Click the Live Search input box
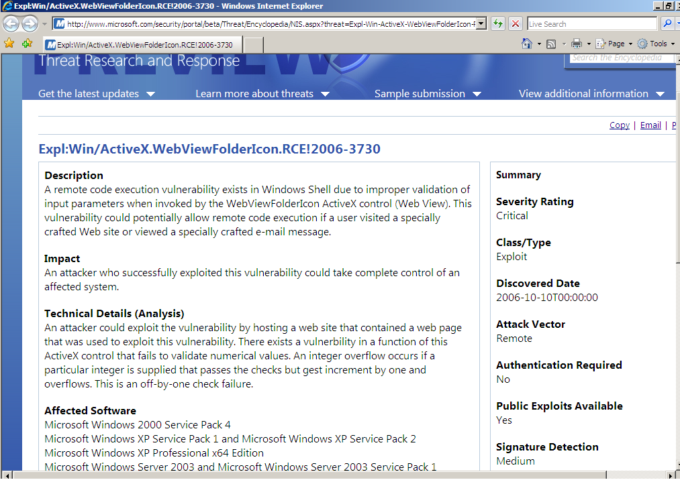Image resolution: width=680 pixels, height=480 pixels. pos(592,24)
